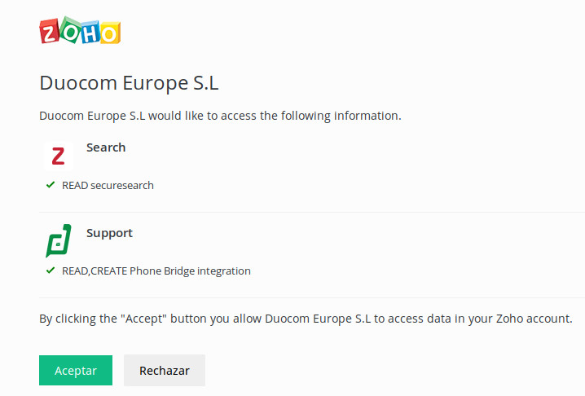Screen dimensions: 585x396
Task: Click the READ securesearch permission text
Action: [108, 185]
